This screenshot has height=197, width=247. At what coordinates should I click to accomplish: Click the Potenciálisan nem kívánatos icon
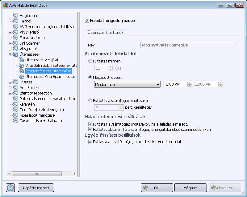[x=15, y=98]
